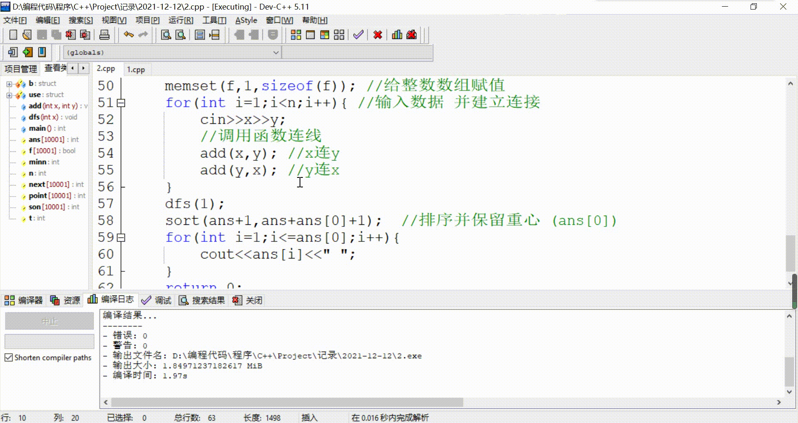The image size is (798, 423).
Task: Click the code editor vertical scrollbar thumb
Action: [790, 253]
